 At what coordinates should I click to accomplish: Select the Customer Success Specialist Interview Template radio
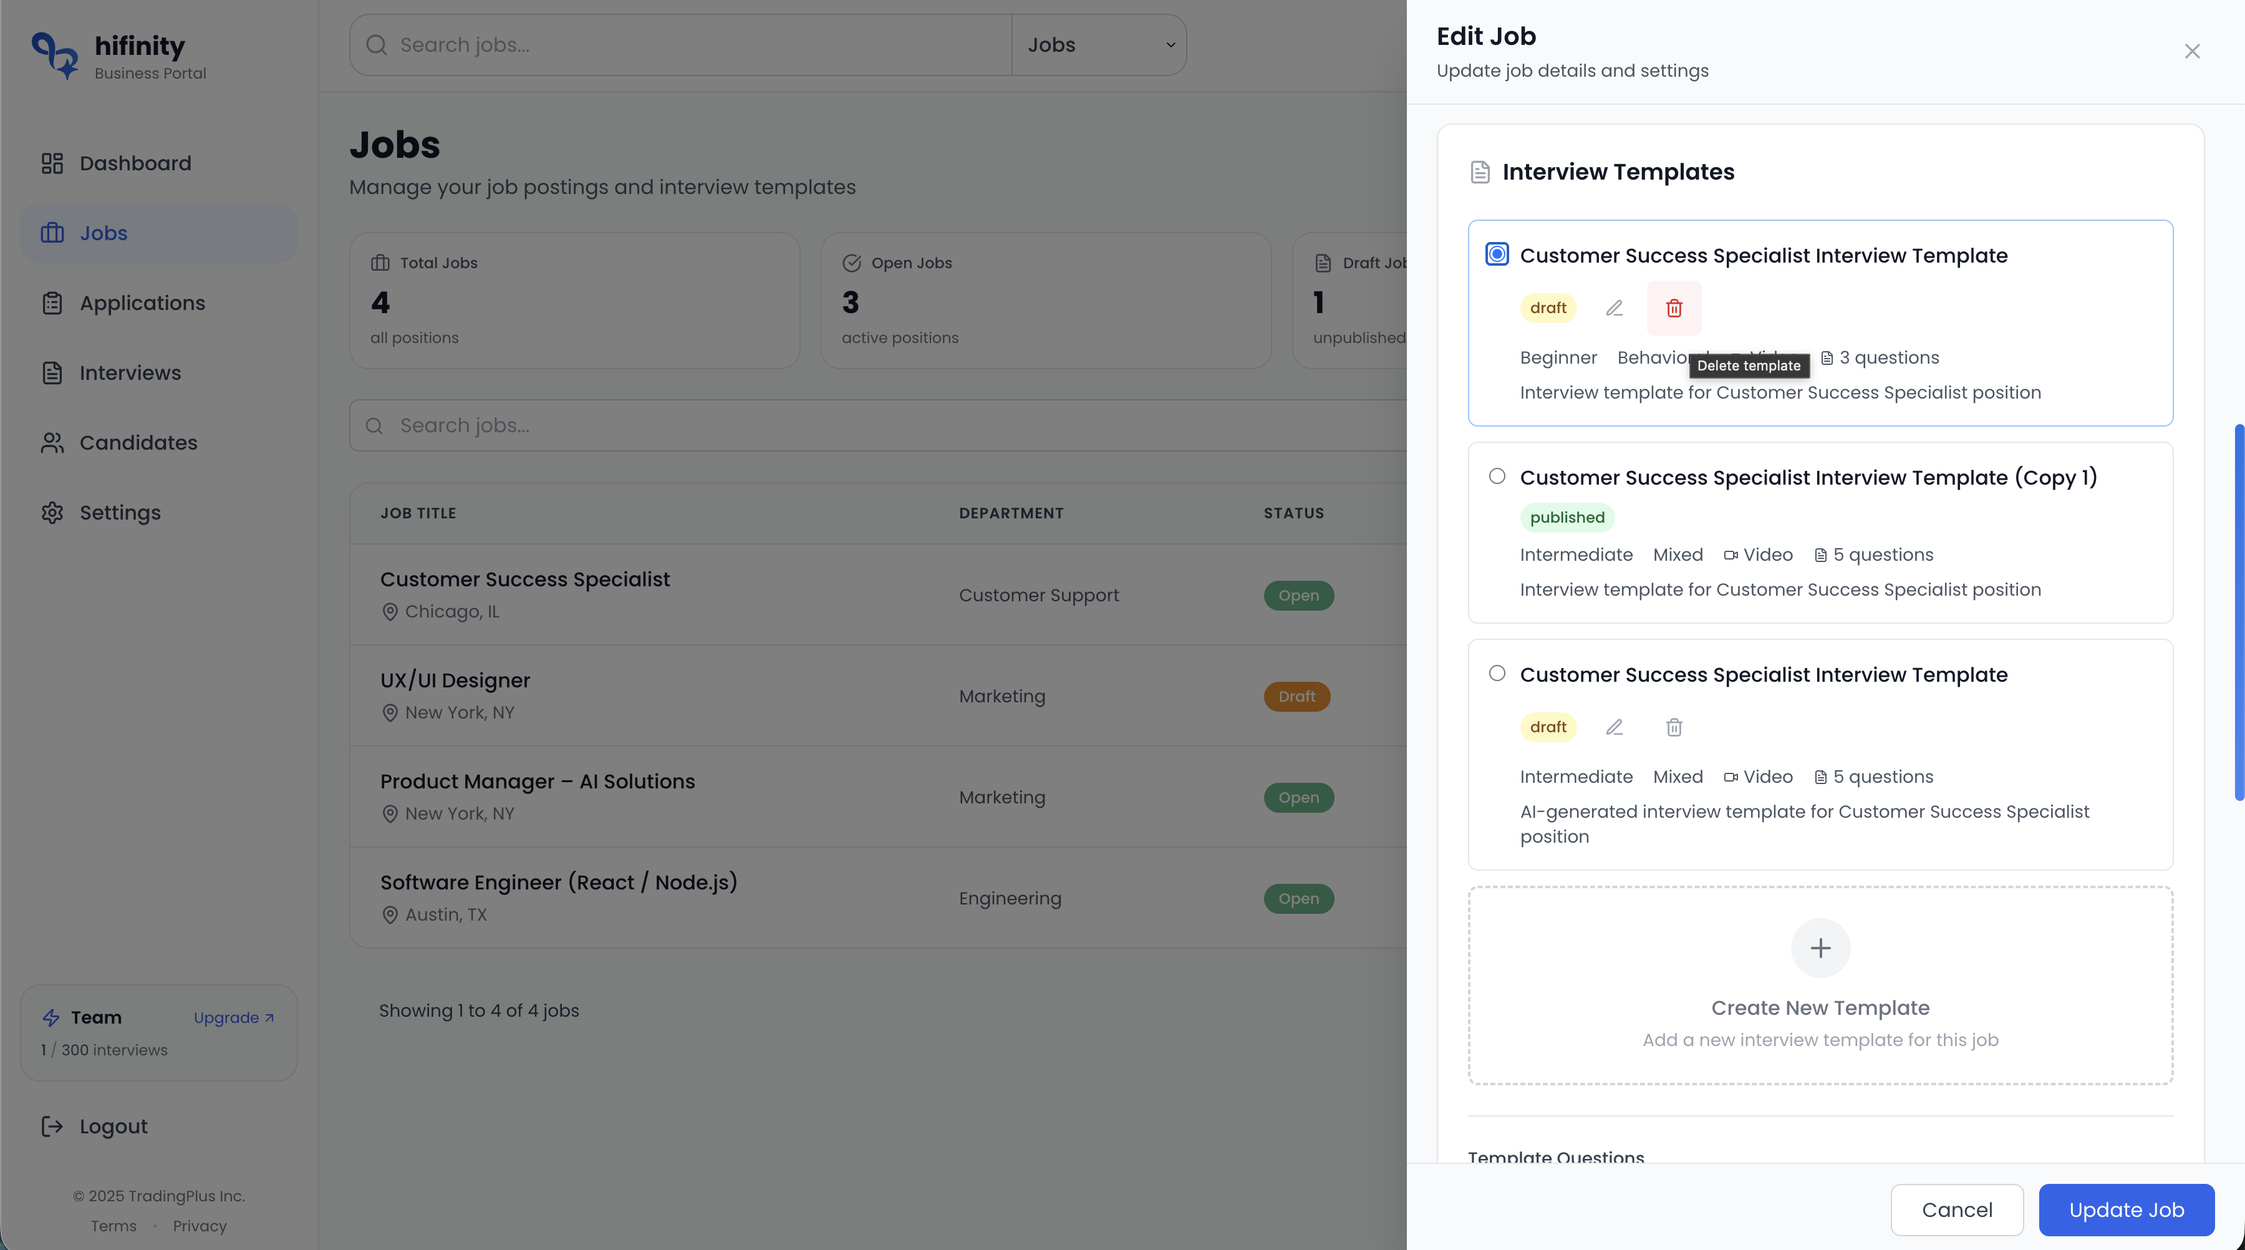click(x=1497, y=254)
